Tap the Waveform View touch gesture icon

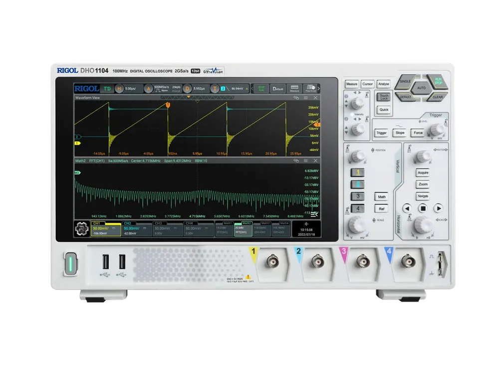[x=296, y=98]
